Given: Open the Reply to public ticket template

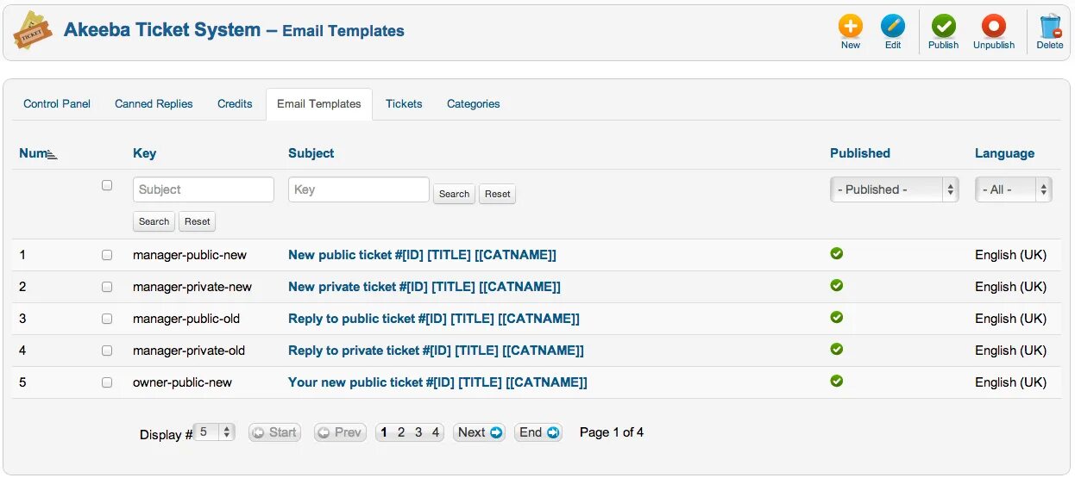Looking at the screenshot, I should 434,319.
